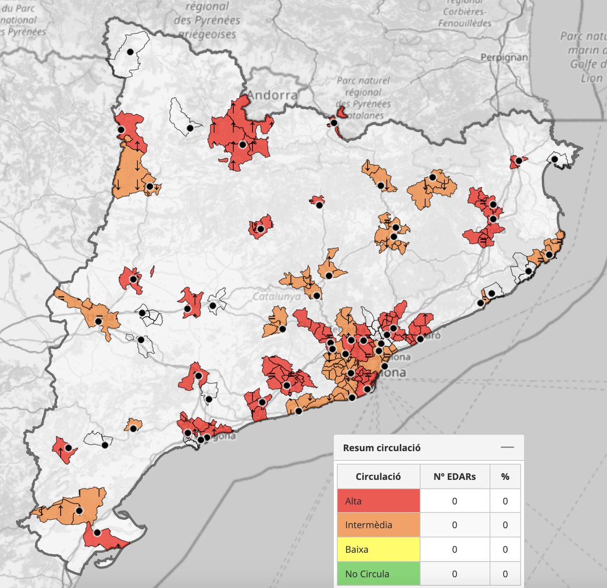This screenshot has height=588, width=607.
Task: Click the Intermèdia orange legend swatch
Action: pos(379,525)
